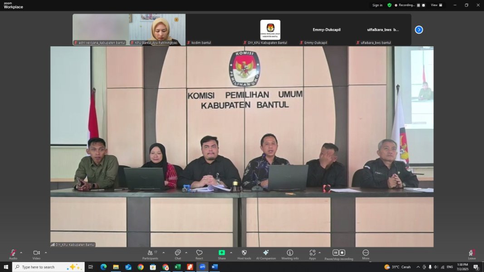484x272 pixels.
Task: Expand the share options arrow next to Share
Action: click(x=231, y=253)
